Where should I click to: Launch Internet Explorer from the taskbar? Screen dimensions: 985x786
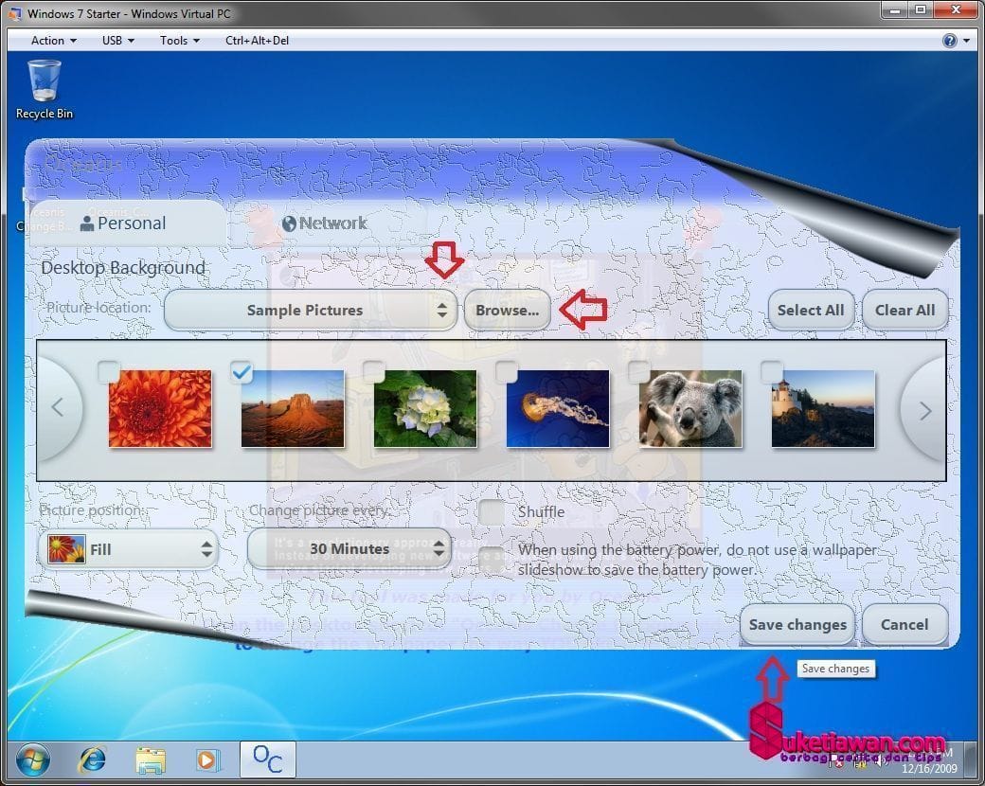[93, 759]
